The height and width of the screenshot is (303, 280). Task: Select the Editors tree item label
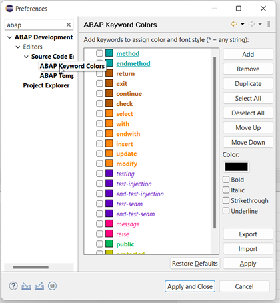pos(33,47)
